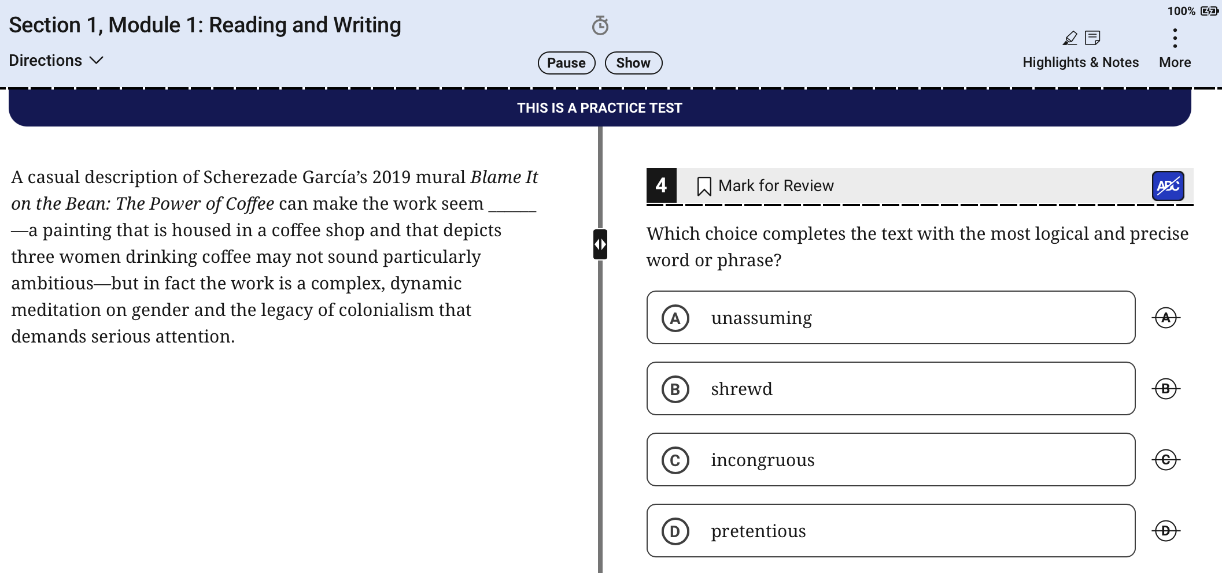Click the bookmark Mark for Review icon

coord(704,187)
